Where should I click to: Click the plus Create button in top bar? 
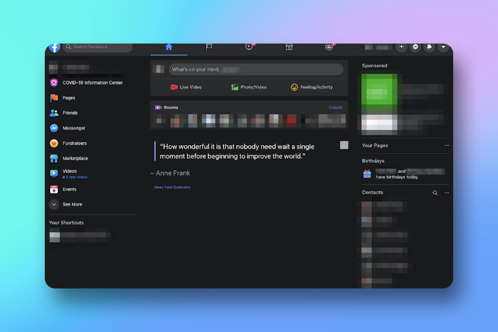(401, 47)
